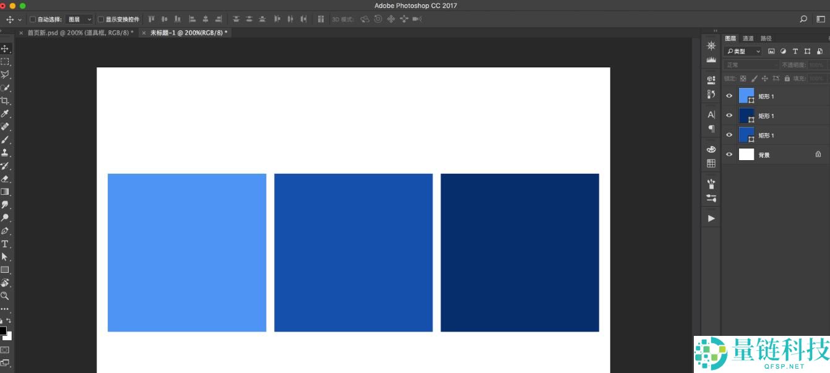Pick the Horizontal Type tool

pos(5,244)
